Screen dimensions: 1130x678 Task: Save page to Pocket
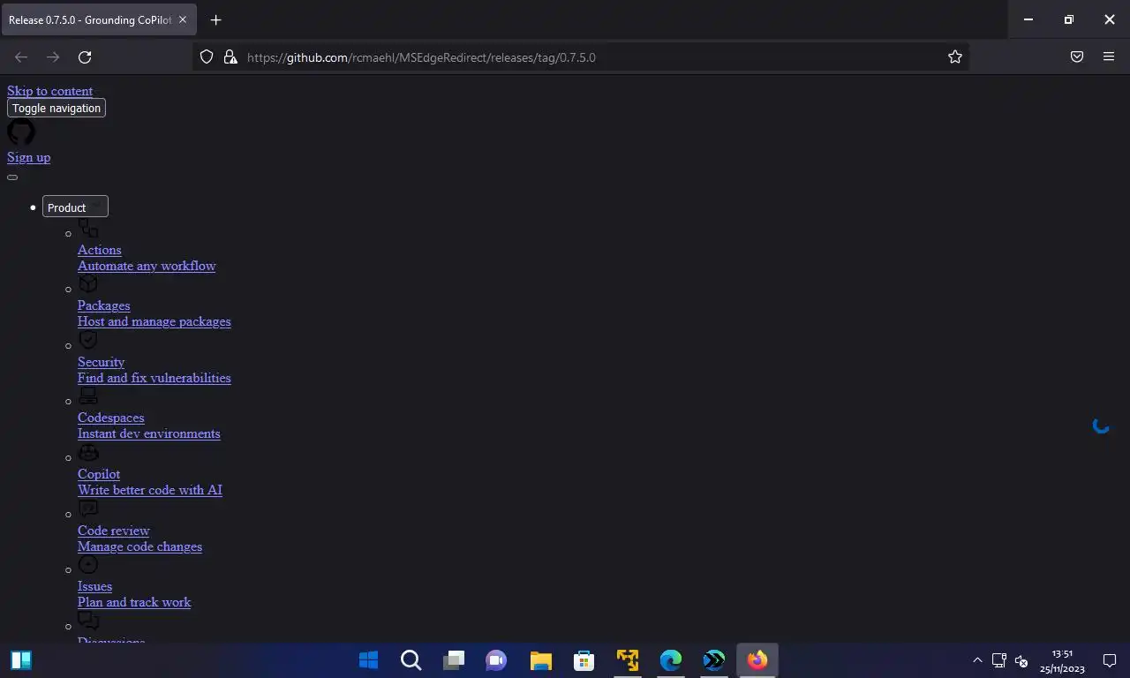click(1077, 56)
